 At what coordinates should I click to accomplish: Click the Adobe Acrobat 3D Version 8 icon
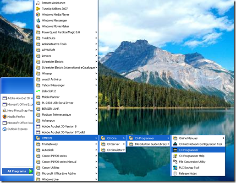pyautogui.click(x=38, y=126)
